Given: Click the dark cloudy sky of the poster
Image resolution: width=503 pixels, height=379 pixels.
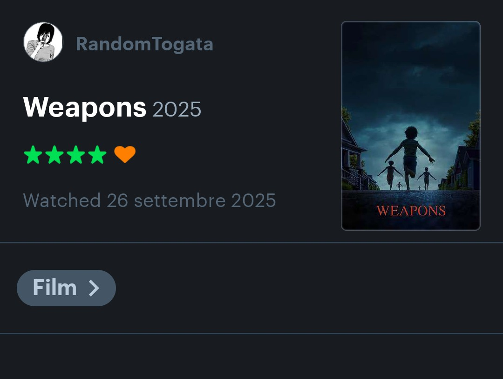Looking at the screenshot, I should click(x=411, y=71).
